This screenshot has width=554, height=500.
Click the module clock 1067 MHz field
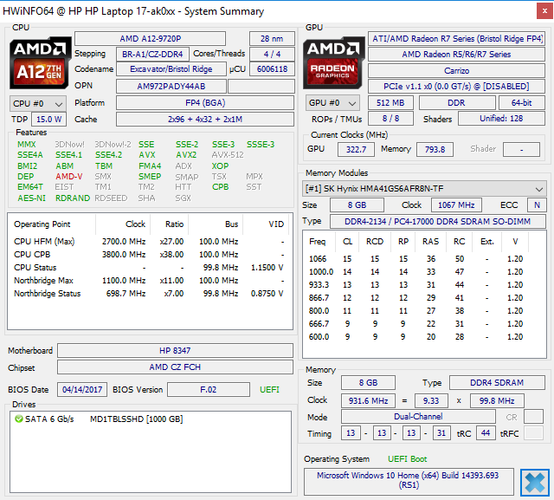tap(456, 205)
